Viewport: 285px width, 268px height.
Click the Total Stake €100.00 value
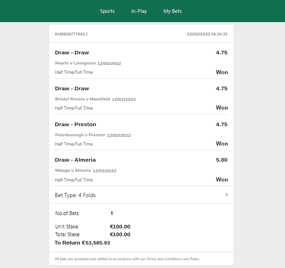tap(120, 234)
